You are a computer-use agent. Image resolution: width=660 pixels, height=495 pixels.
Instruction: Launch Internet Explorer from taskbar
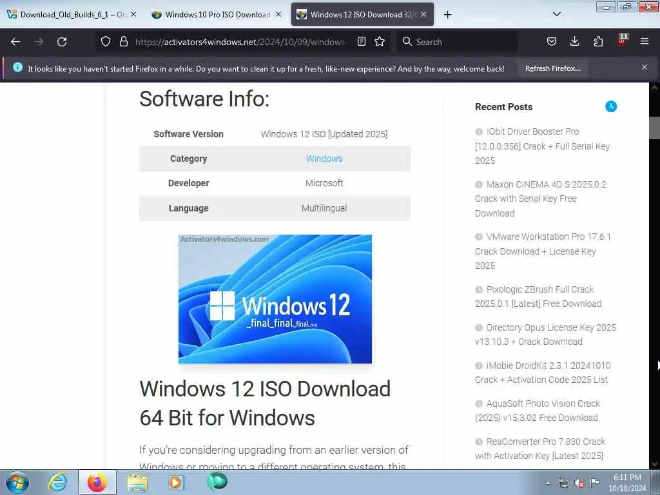(x=57, y=482)
